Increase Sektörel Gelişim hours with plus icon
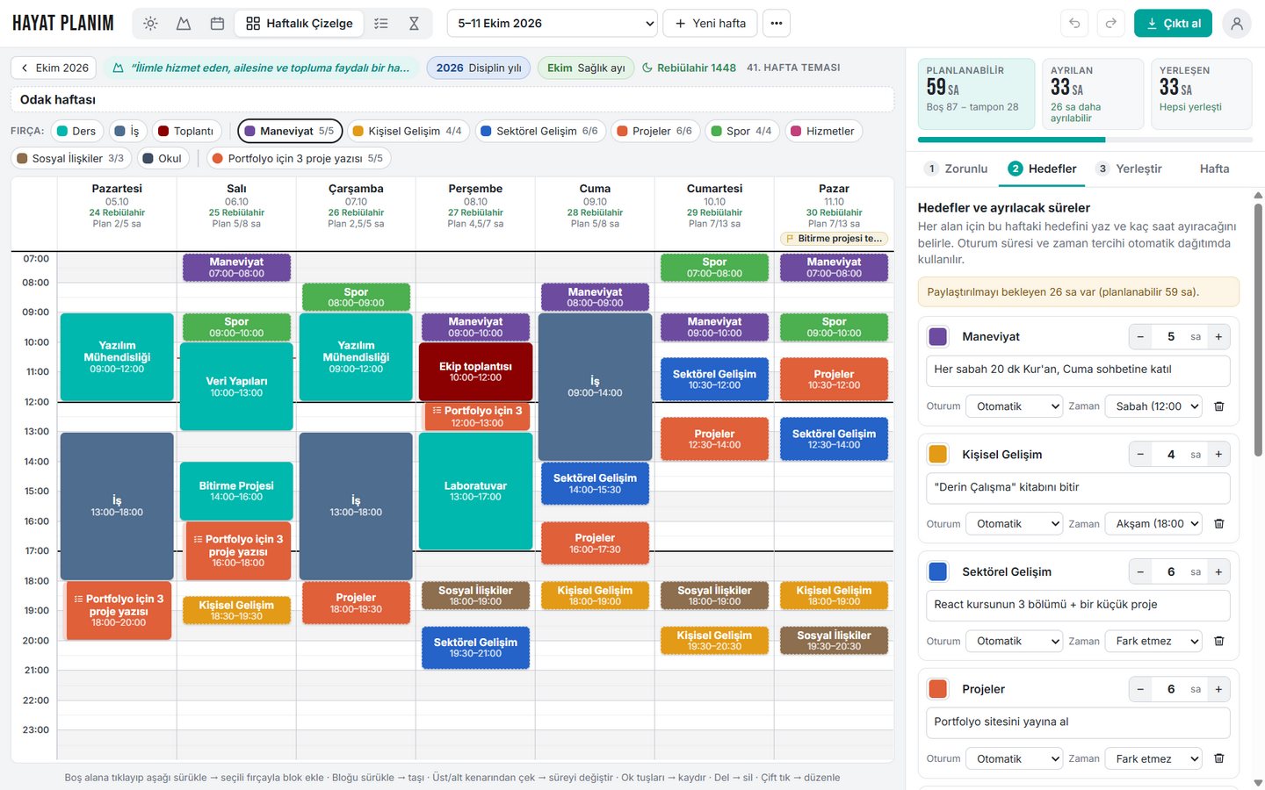Screen dimensions: 1265x790 pyautogui.click(x=1218, y=572)
